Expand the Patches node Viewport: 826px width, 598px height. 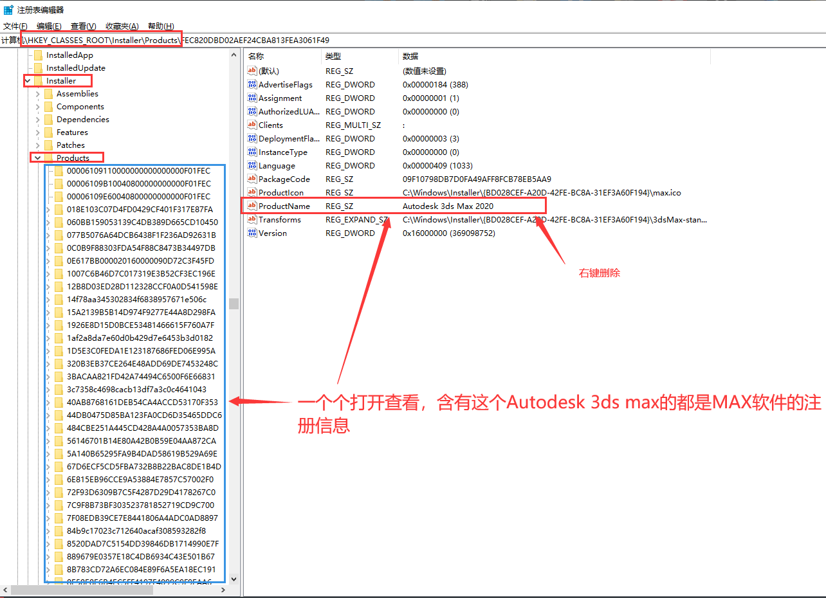coord(38,145)
